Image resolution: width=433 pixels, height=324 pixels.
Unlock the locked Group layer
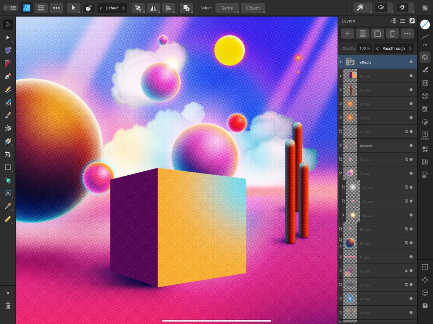pyautogui.click(x=406, y=271)
